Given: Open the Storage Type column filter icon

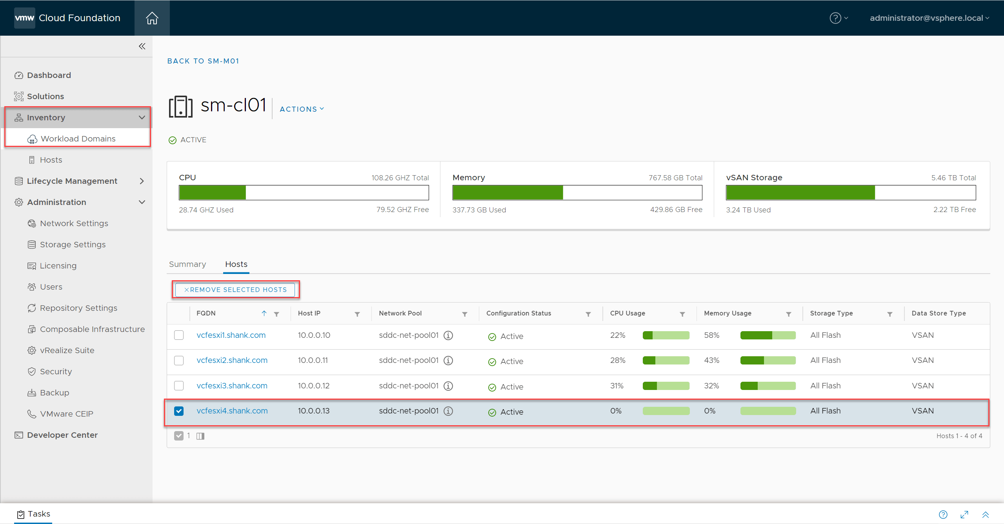Looking at the screenshot, I should click(x=890, y=314).
